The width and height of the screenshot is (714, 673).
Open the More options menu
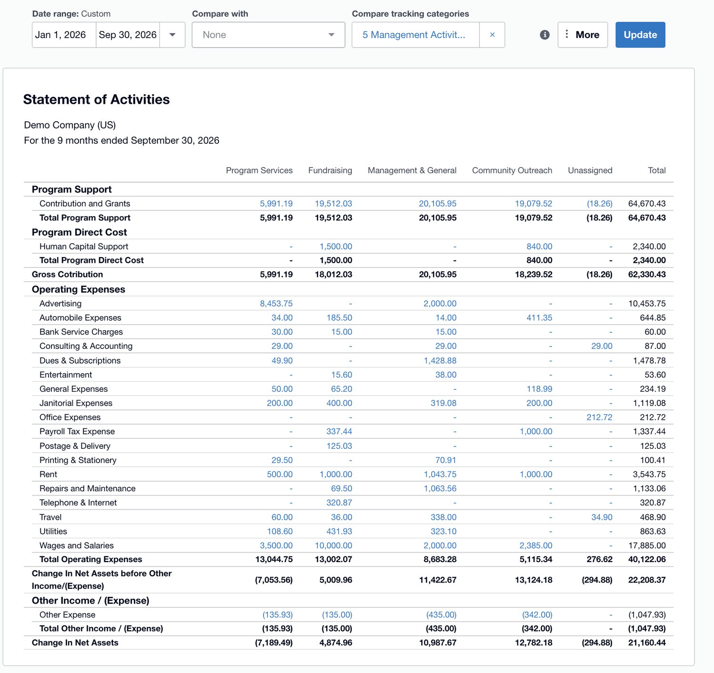(x=583, y=35)
